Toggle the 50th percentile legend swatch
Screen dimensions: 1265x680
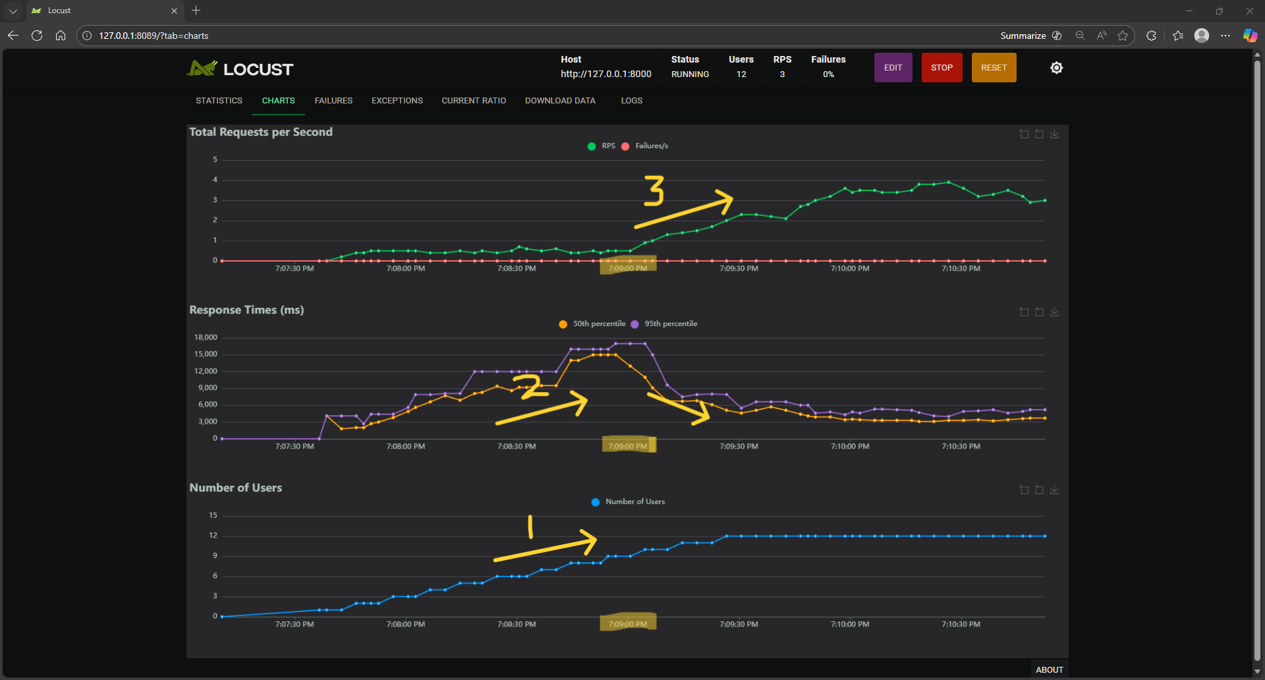pos(563,324)
